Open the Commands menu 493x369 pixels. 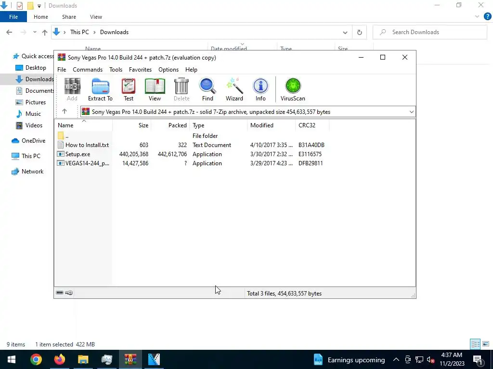(x=88, y=70)
